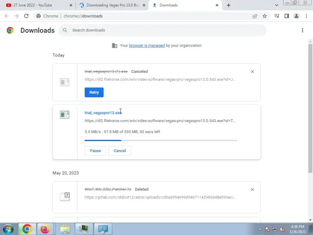Click the Chrome site info chip
The image size is (313, 235).
point(47,16)
